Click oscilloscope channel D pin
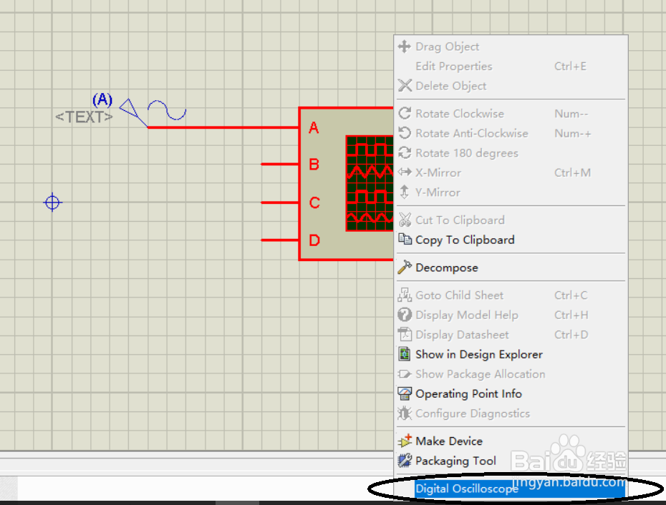666x505 pixels. pyautogui.click(x=280, y=240)
